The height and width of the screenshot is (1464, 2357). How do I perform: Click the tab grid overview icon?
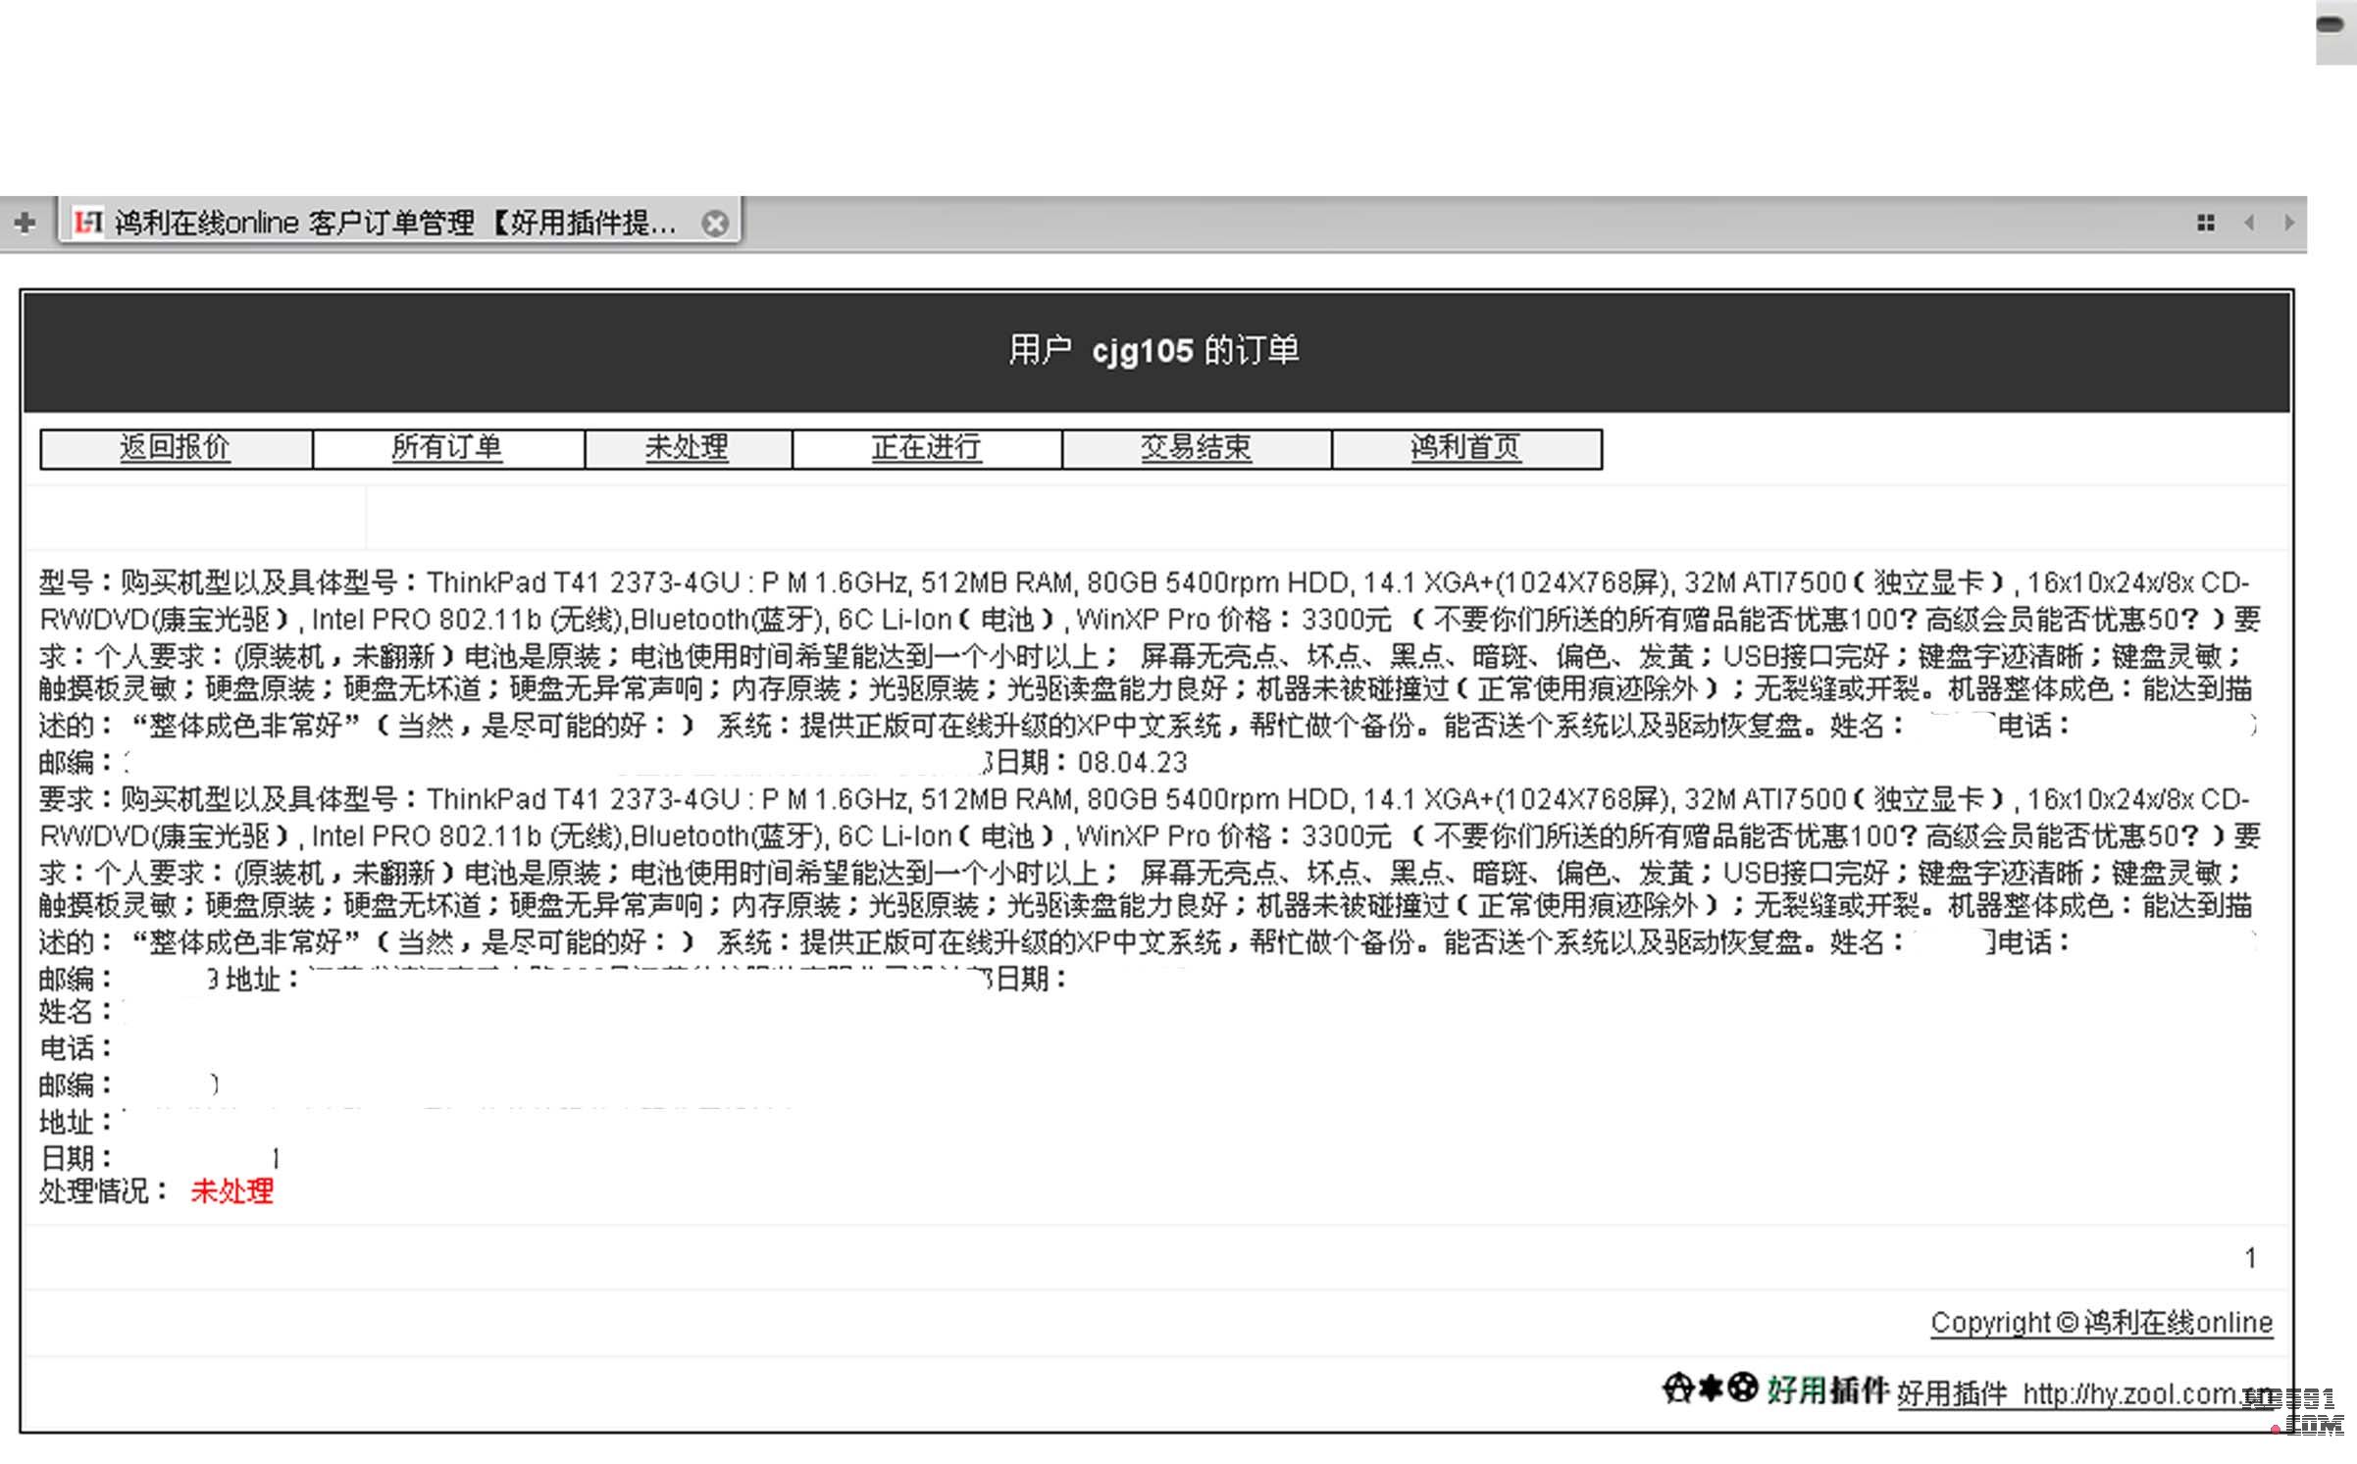tap(2206, 223)
